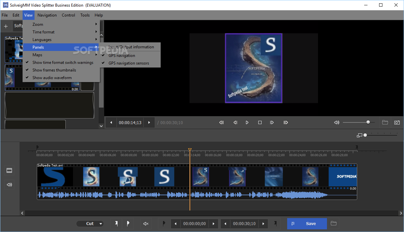The height and width of the screenshot is (232, 404).
Task: Add a left-facing marker flag
Action: coord(116,224)
